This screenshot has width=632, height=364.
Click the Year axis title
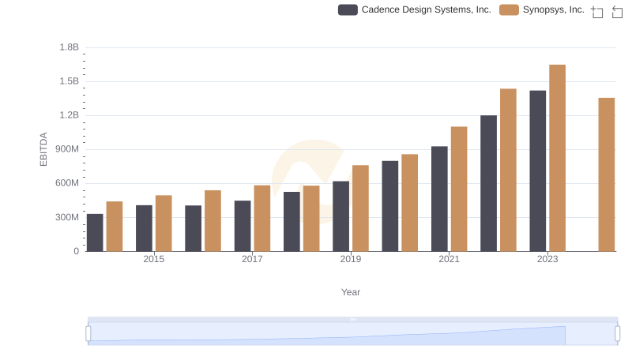351,292
